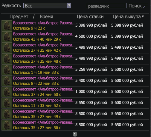Click armor icon of listing with 9 ч 23 с left
The width and height of the screenshot is (151, 137).
(7, 26)
